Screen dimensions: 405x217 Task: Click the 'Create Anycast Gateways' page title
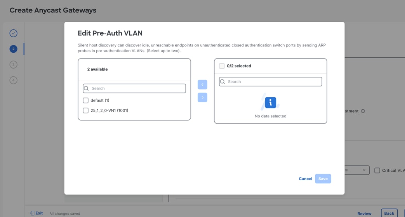click(x=53, y=10)
